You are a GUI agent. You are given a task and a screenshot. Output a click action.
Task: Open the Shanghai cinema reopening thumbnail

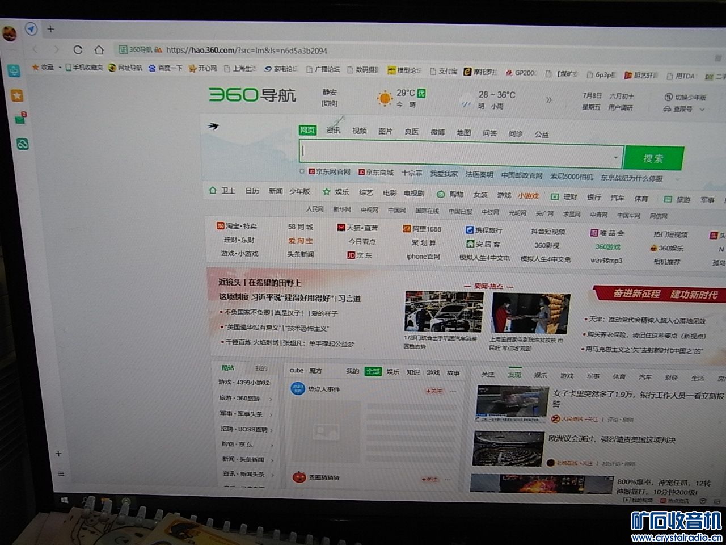pyautogui.click(x=530, y=314)
